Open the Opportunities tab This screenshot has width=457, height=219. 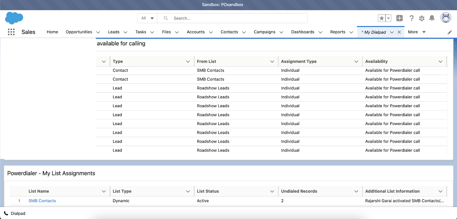coord(79,32)
